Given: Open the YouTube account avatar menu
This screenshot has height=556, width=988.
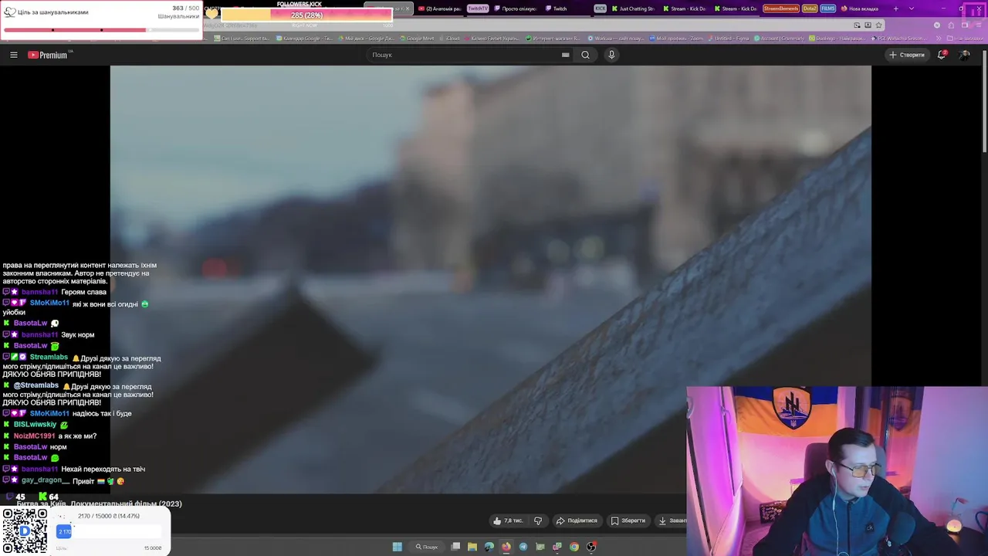Looking at the screenshot, I should pyautogui.click(x=964, y=55).
